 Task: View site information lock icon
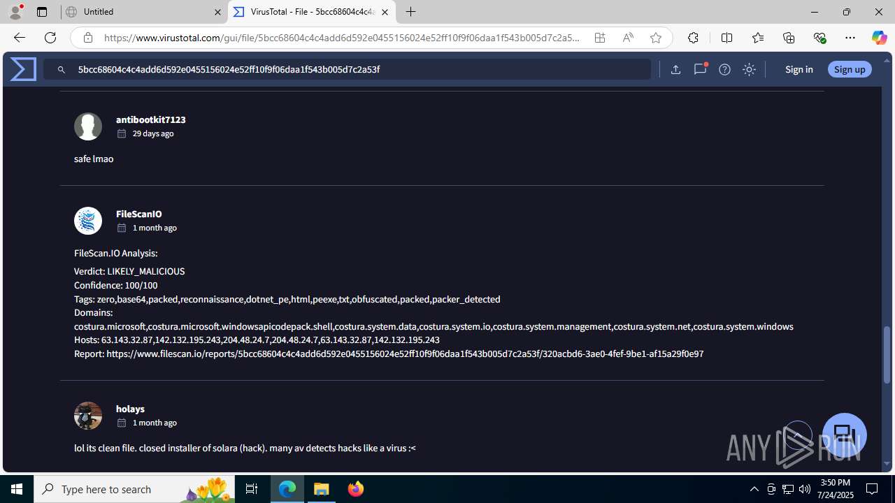[87, 38]
